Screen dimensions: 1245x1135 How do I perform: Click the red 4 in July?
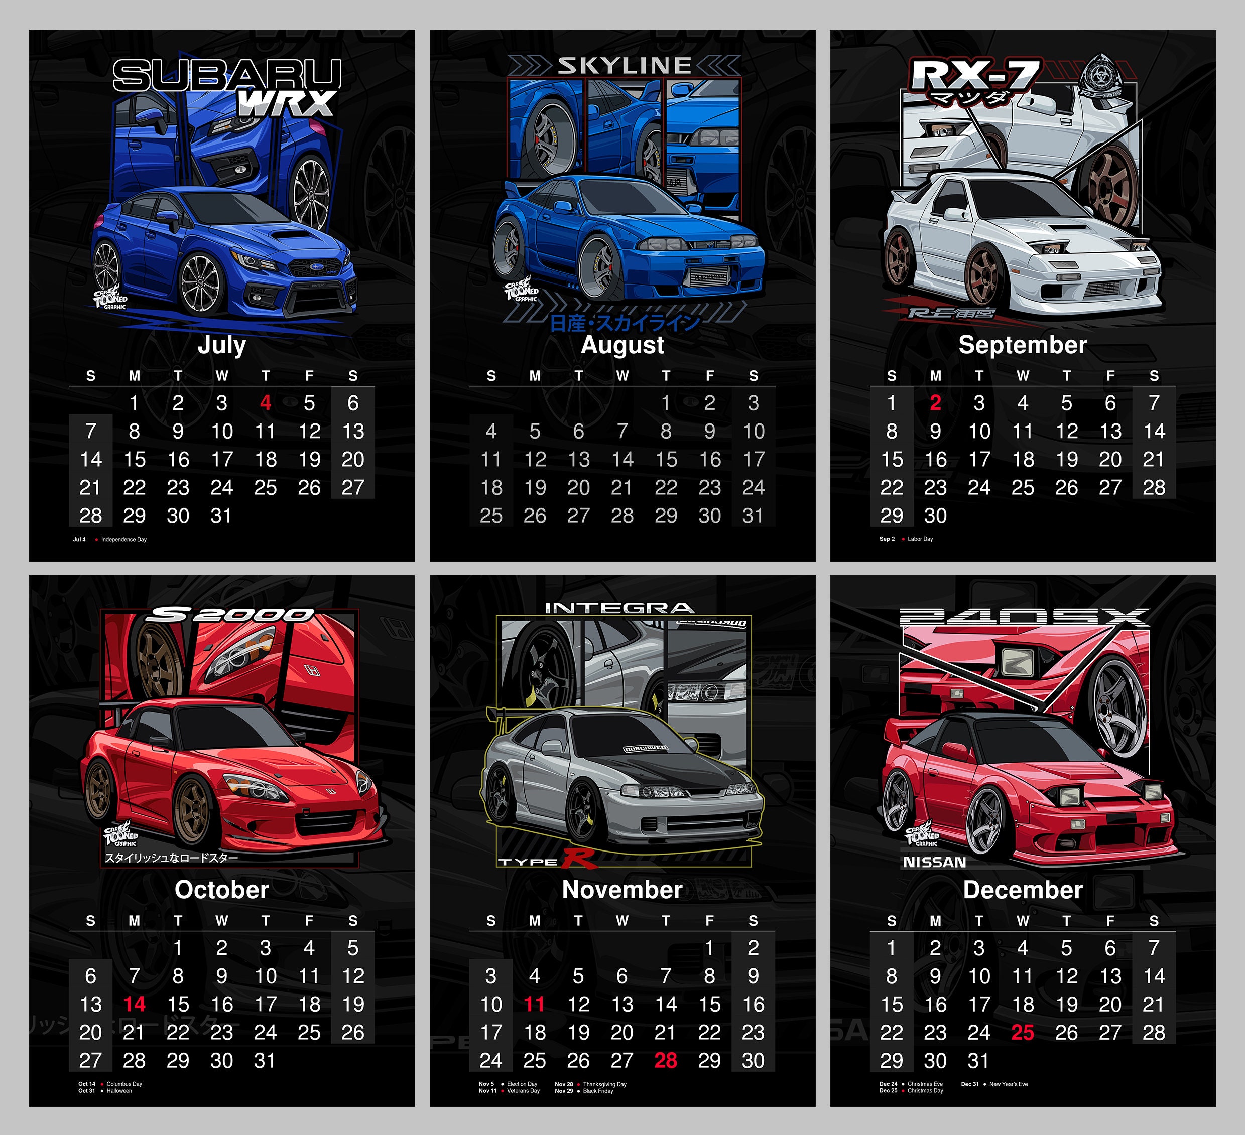(x=266, y=403)
